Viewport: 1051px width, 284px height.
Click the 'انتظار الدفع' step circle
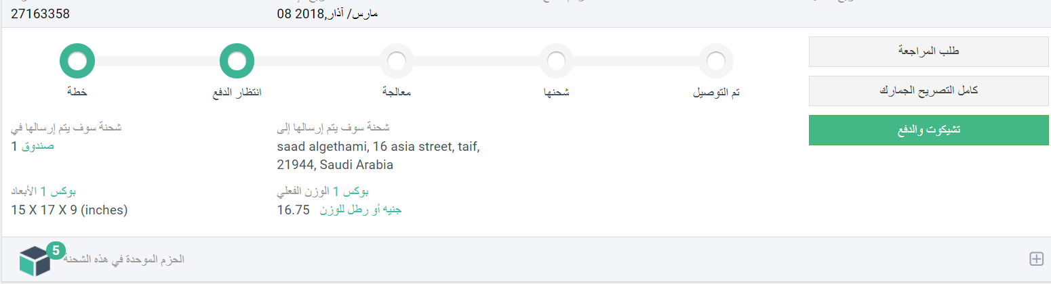click(237, 61)
